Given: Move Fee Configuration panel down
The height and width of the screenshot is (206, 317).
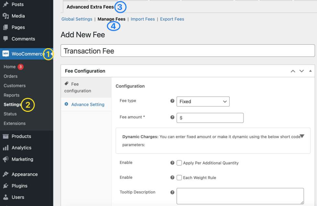Looking at the screenshot, I should point(301,71).
